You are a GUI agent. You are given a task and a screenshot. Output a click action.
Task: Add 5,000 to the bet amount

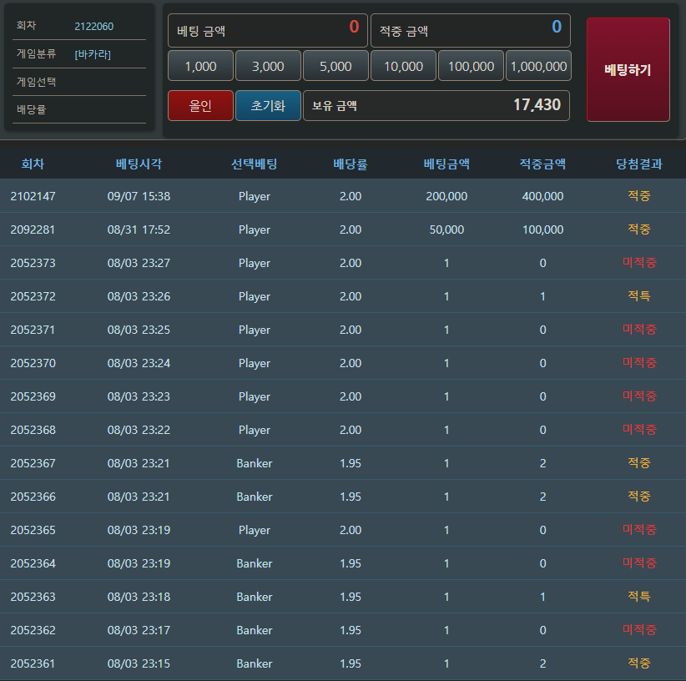[x=335, y=66]
